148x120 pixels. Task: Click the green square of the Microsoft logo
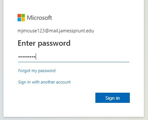[x=23, y=16]
